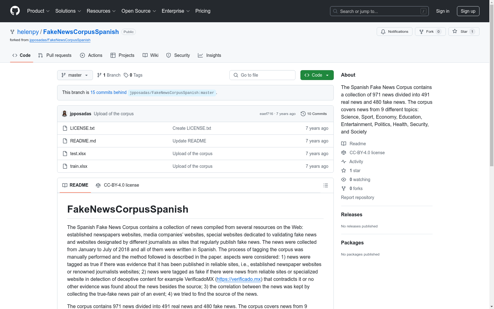
Task: View the 0 Tags list
Action: click(133, 75)
